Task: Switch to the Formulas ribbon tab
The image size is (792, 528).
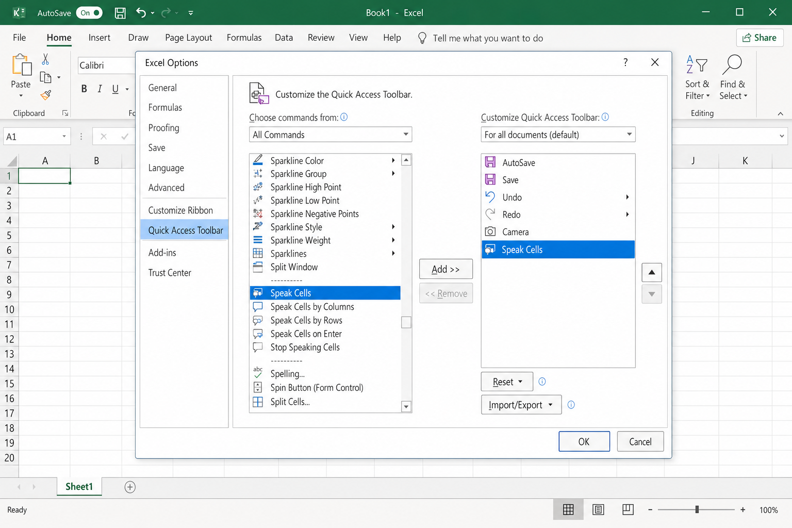Action: pyautogui.click(x=244, y=38)
